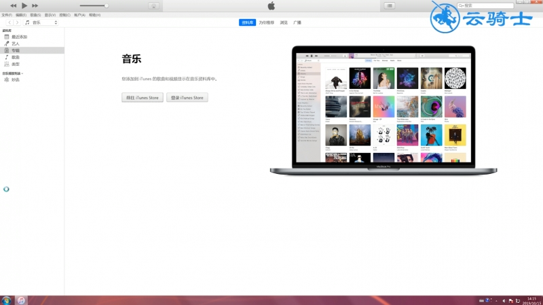Click the iTunes taskbar icon

(21, 300)
